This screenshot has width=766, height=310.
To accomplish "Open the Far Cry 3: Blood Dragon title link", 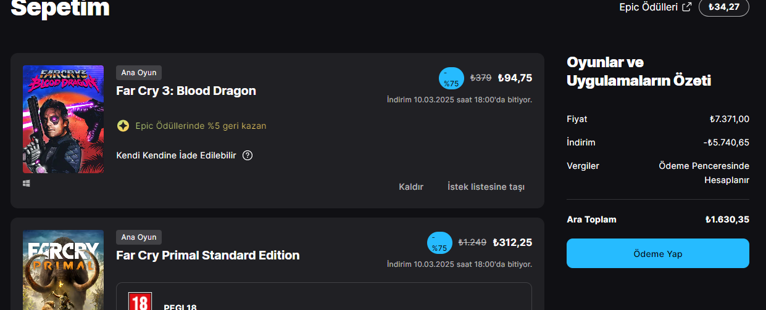I will [x=186, y=91].
